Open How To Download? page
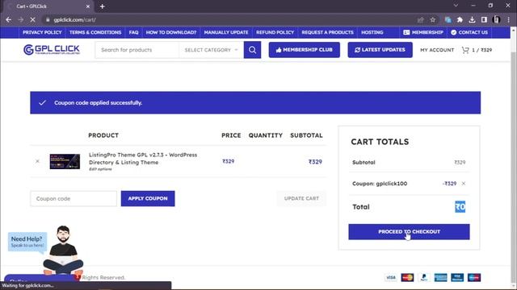The height and width of the screenshot is (290, 517). [x=170, y=32]
